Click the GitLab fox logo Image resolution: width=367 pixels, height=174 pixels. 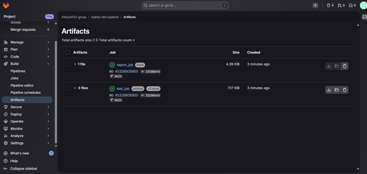6,5
